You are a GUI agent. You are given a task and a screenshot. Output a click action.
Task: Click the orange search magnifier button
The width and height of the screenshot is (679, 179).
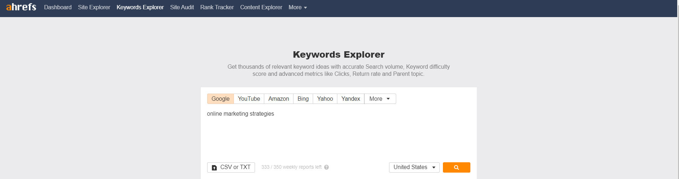coord(456,167)
